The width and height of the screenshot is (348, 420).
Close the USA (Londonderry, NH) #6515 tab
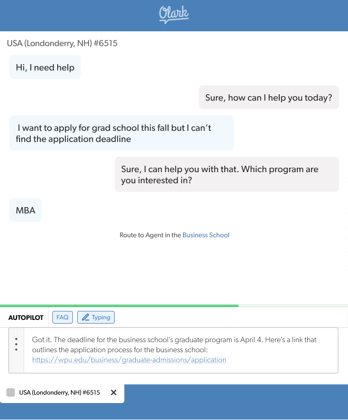click(x=113, y=392)
